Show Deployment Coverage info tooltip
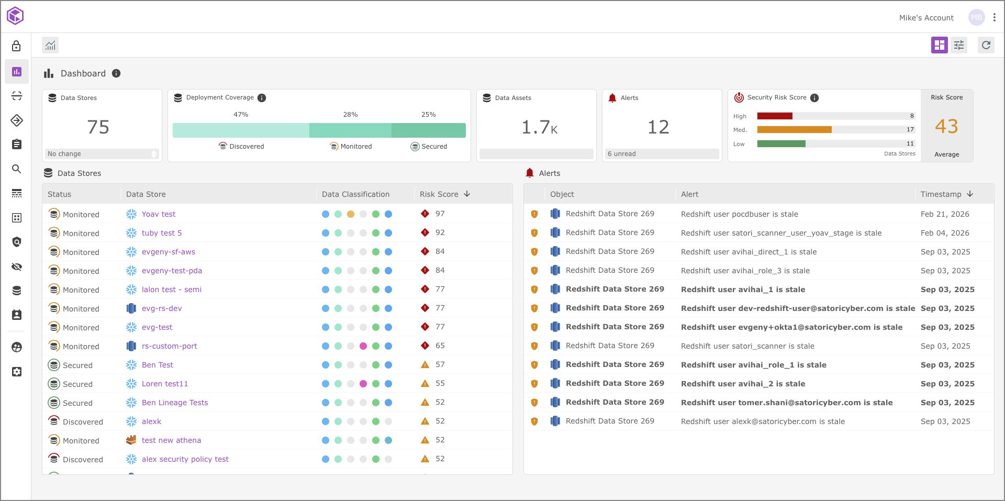Image resolution: width=1005 pixels, height=501 pixels. click(262, 98)
